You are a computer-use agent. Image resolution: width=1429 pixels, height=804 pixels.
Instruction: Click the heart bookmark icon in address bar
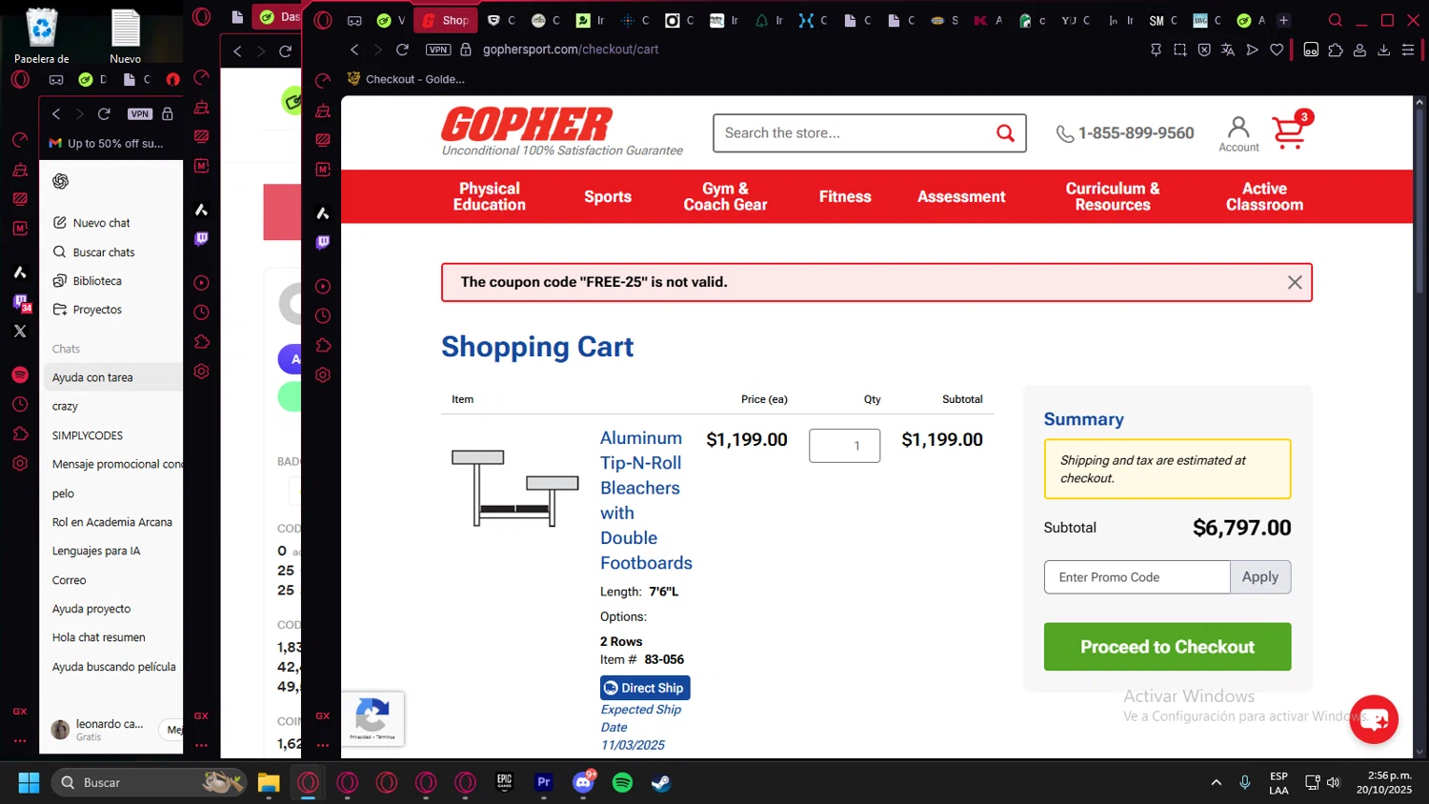coord(1277,50)
